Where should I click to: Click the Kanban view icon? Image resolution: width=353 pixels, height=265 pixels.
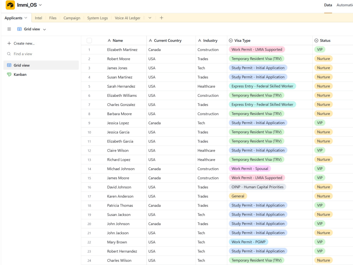pos(9,74)
